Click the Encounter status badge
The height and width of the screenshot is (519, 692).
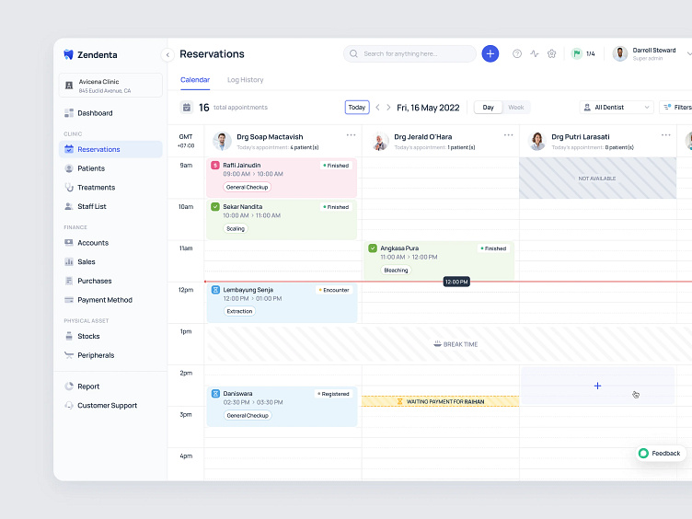(x=334, y=290)
